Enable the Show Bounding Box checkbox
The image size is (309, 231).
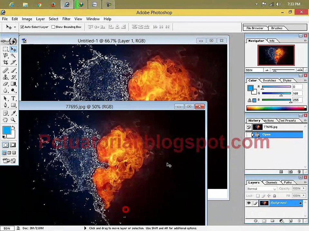point(53,27)
